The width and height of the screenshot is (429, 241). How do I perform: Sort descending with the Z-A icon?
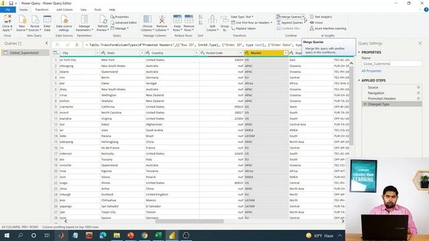[x=200, y=23]
